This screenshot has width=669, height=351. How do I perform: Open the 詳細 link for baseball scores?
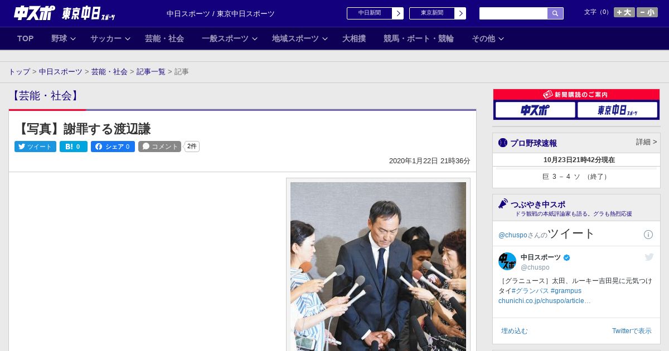pos(646,142)
